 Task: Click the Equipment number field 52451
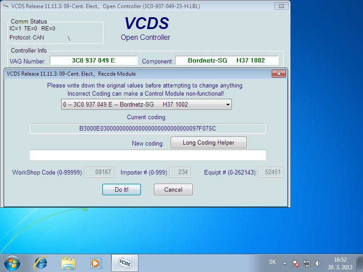tap(271, 172)
